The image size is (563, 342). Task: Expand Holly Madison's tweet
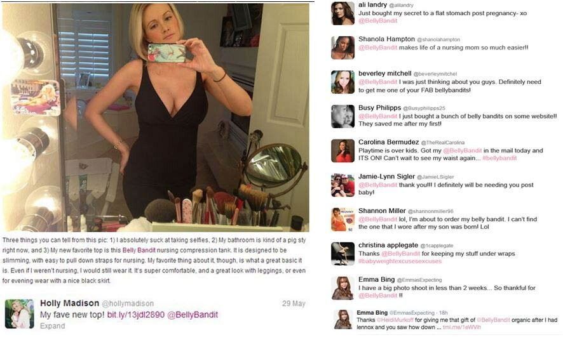pos(52,326)
